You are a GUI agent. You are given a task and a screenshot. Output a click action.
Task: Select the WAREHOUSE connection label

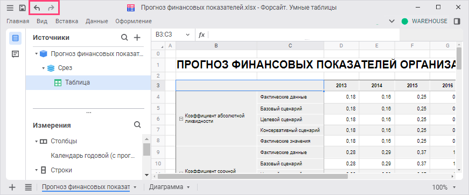[430, 21]
